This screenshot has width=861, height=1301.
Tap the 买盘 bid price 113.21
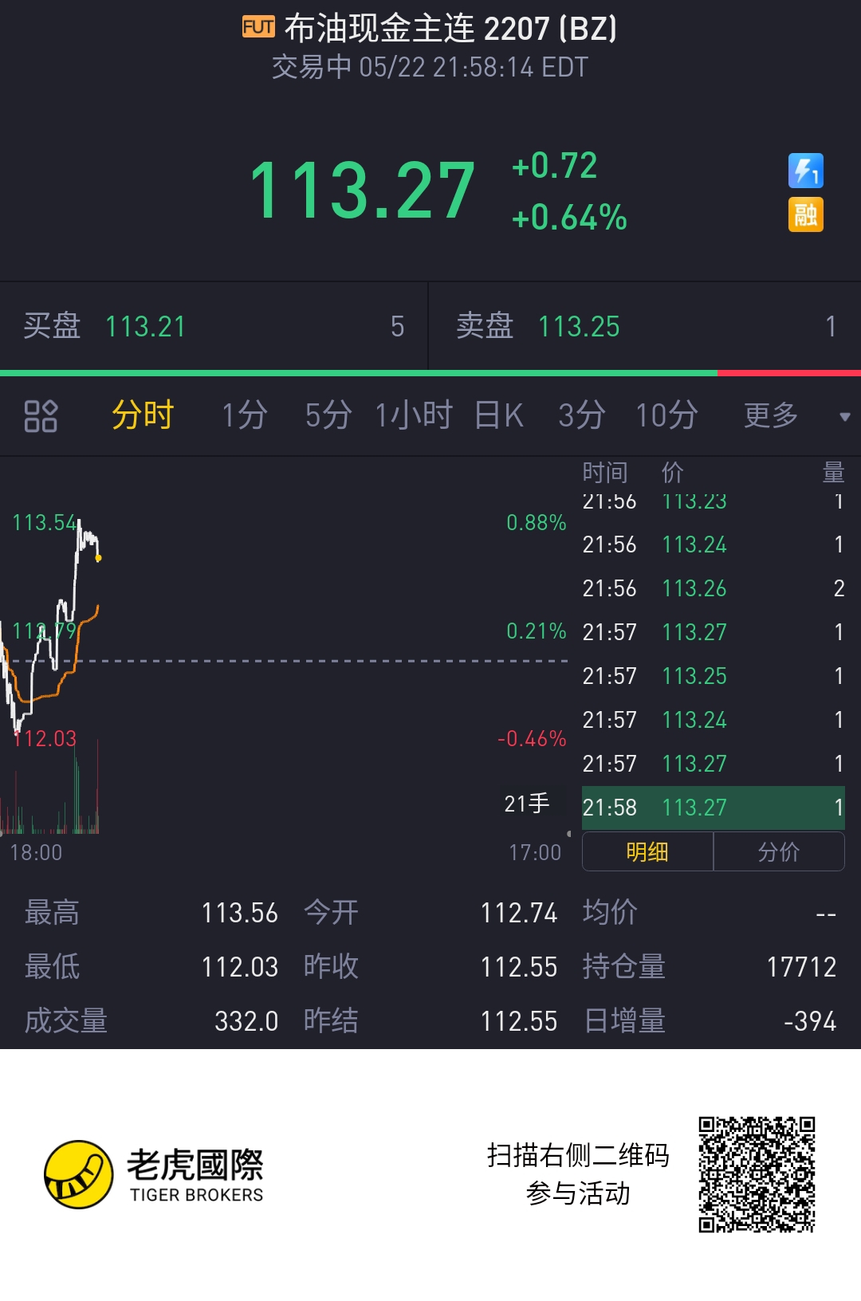pyautogui.click(x=145, y=327)
